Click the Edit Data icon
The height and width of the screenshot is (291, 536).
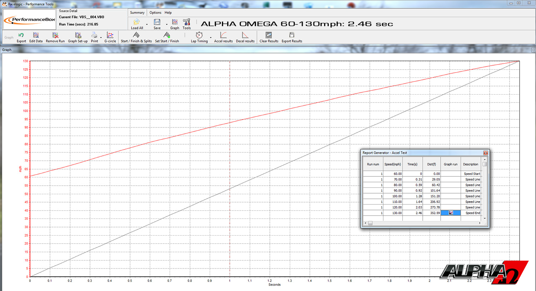[x=36, y=37]
